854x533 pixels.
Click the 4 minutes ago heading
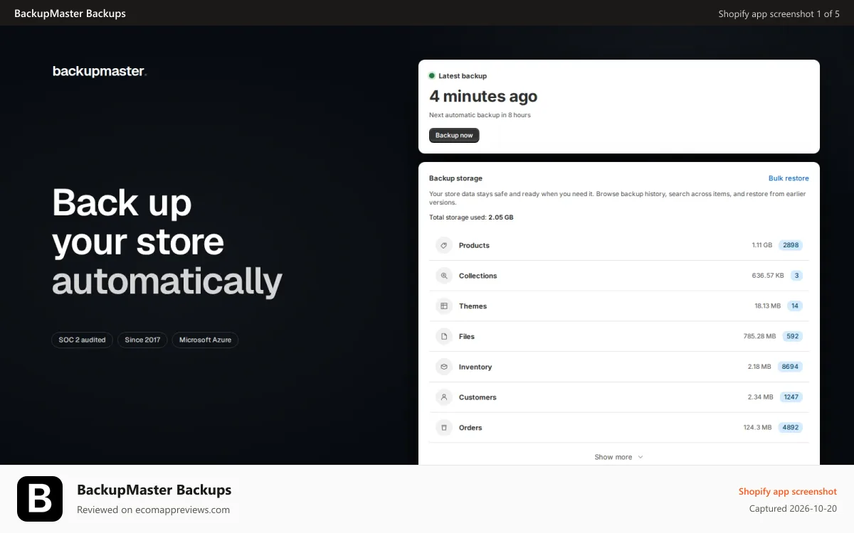point(483,97)
